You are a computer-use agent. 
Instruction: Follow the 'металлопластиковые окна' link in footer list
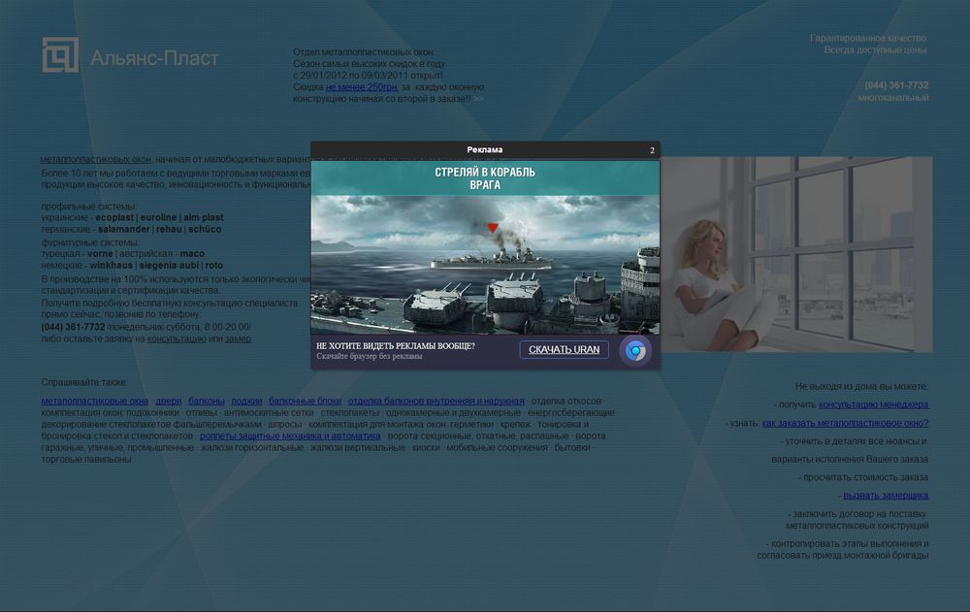click(95, 401)
